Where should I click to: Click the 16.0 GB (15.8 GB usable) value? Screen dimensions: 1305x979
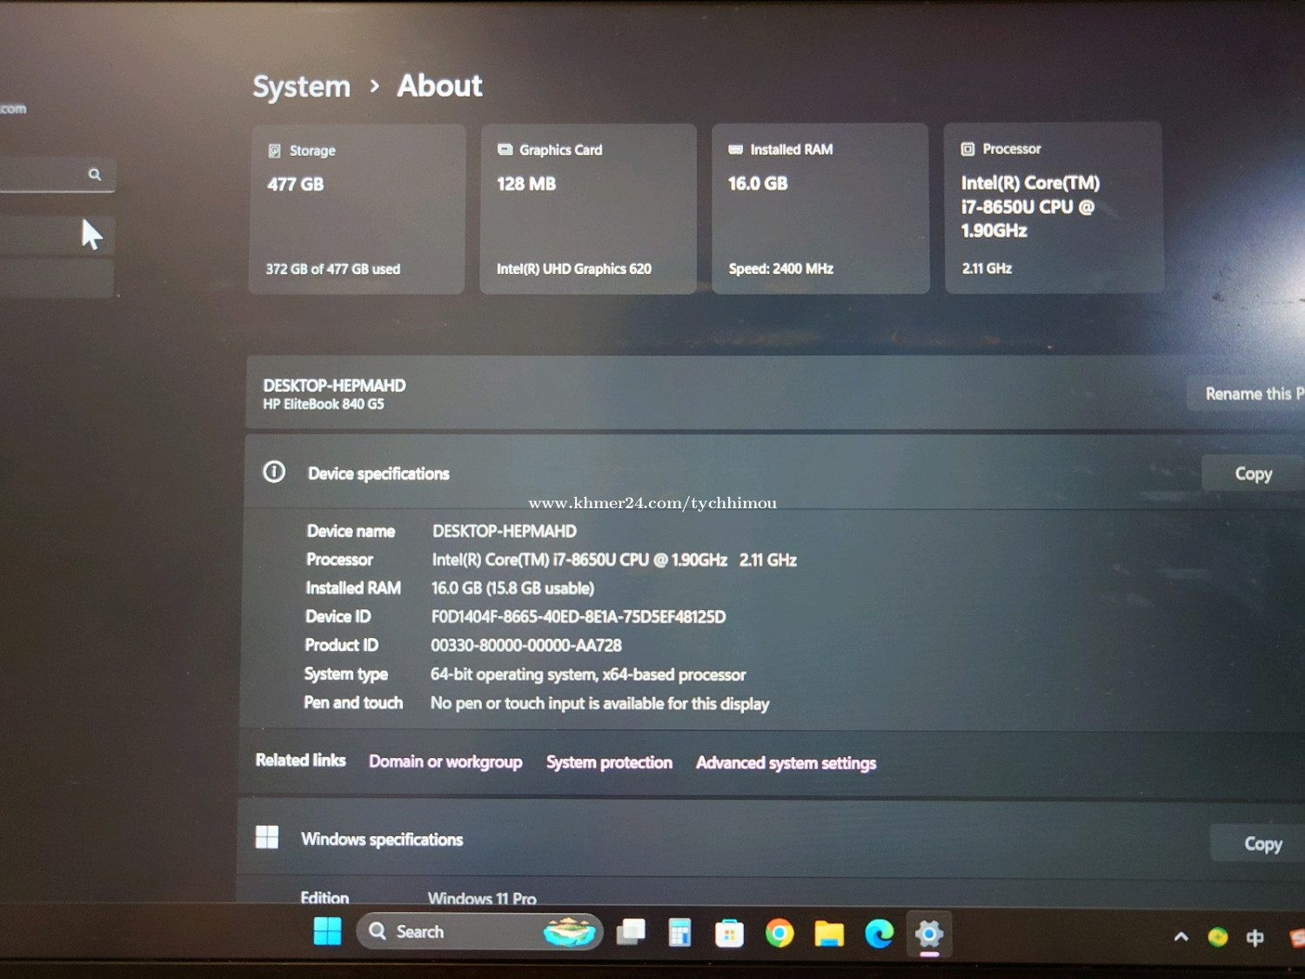pyautogui.click(x=512, y=588)
